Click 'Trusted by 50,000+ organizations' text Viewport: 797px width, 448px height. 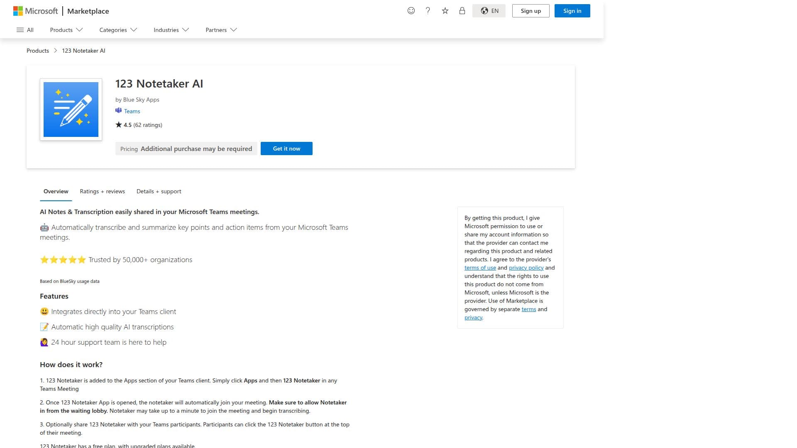tap(140, 260)
